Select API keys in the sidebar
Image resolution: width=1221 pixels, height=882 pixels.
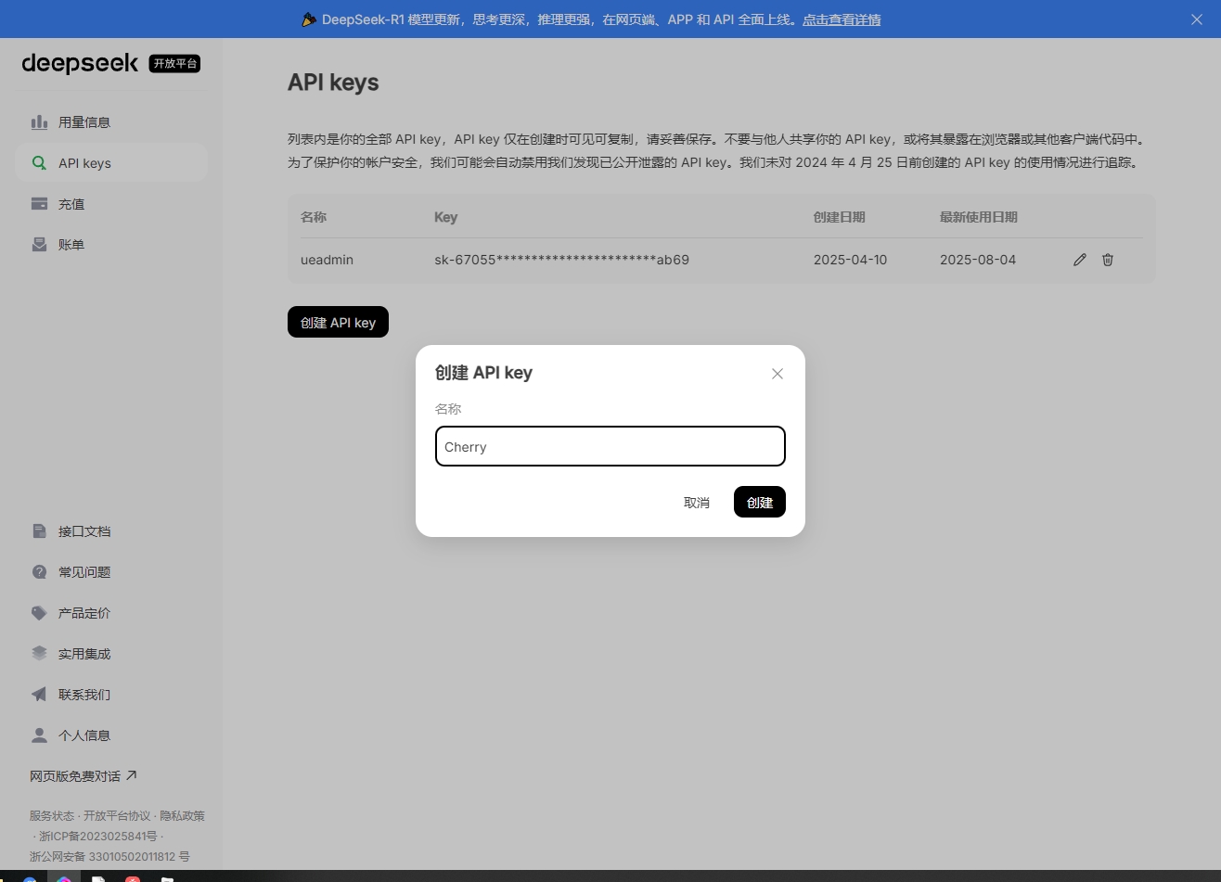click(x=111, y=163)
